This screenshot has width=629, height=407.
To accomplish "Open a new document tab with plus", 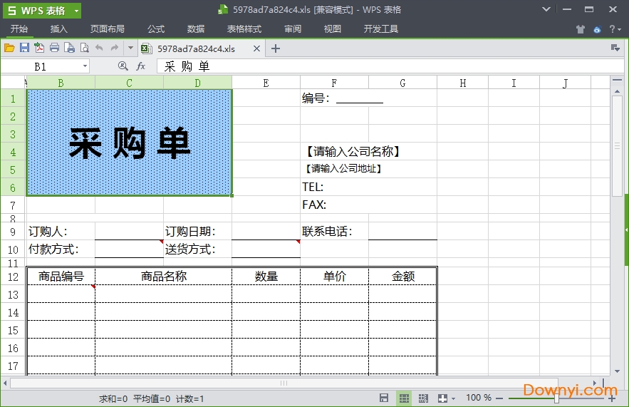I will coord(275,48).
